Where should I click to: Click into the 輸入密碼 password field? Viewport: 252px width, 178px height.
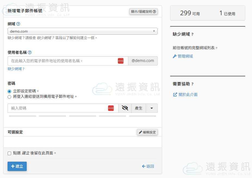(x=57, y=108)
